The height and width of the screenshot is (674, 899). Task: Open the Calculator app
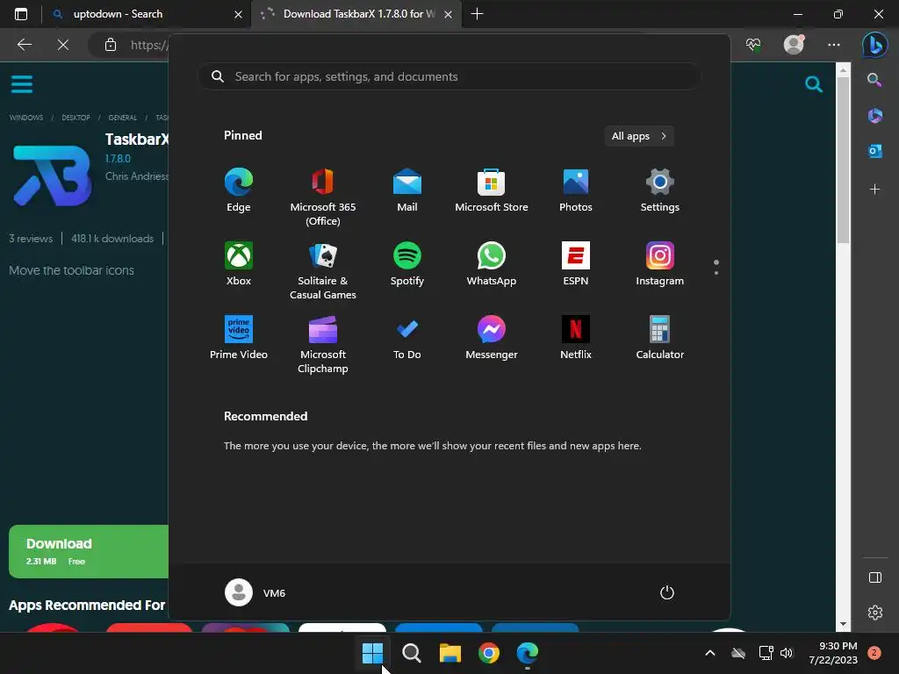pyautogui.click(x=660, y=338)
